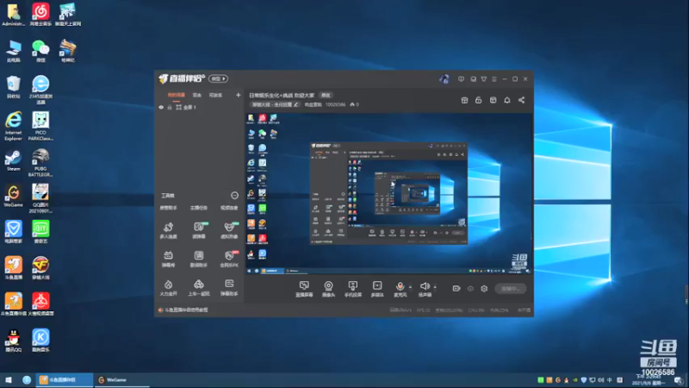Add a camera source
The image size is (689, 388).
tap(329, 289)
